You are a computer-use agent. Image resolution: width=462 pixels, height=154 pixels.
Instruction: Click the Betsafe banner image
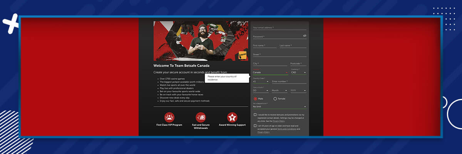point(201,41)
